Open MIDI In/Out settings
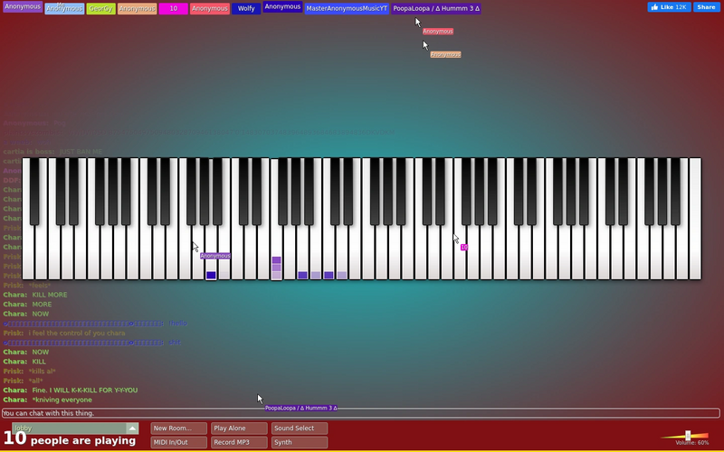The image size is (724, 452). tap(178, 442)
